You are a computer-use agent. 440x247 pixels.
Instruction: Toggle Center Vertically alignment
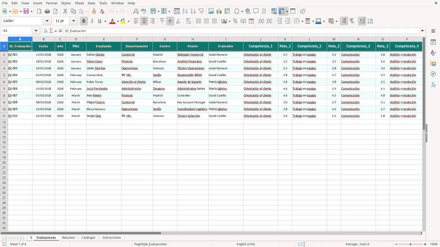(x=170, y=21)
